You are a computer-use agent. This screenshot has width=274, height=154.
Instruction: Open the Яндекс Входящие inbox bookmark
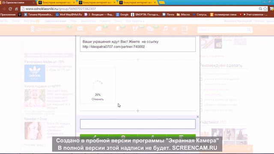99,15
